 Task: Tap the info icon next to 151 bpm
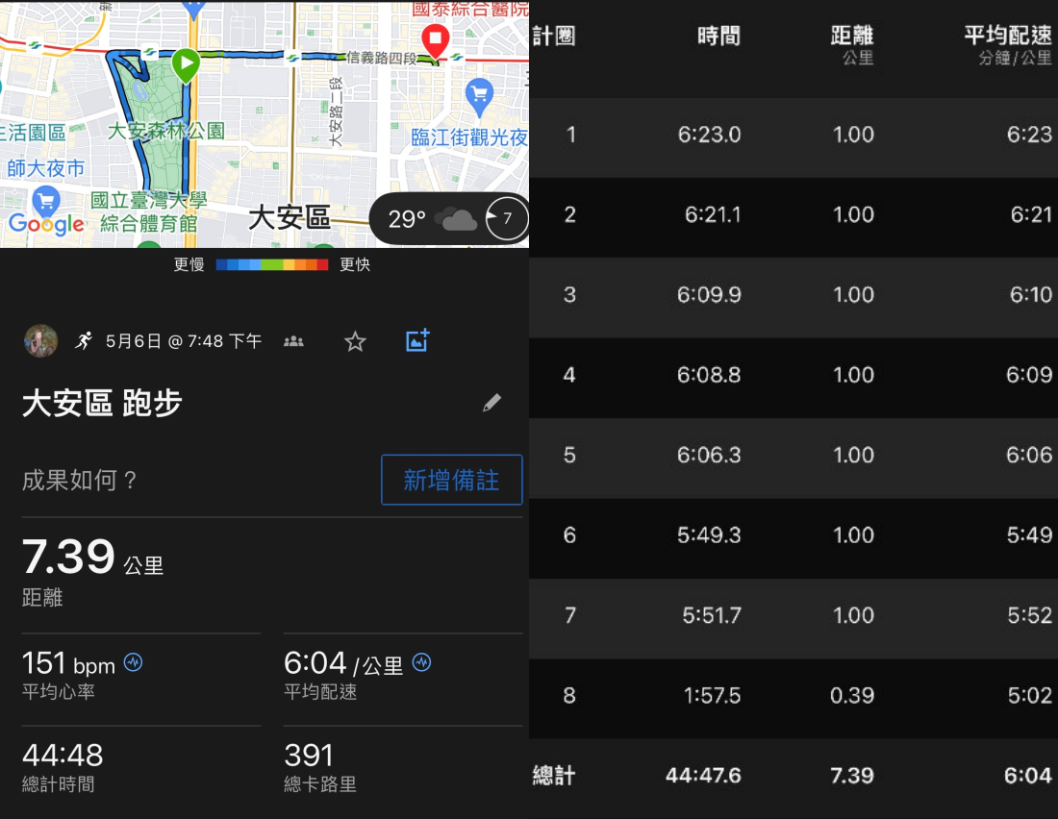point(134,662)
